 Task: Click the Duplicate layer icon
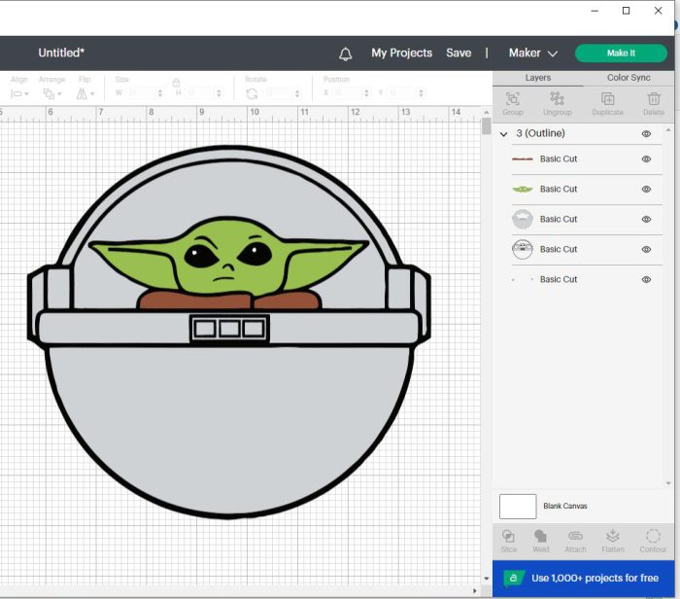pyautogui.click(x=607, y=99)
